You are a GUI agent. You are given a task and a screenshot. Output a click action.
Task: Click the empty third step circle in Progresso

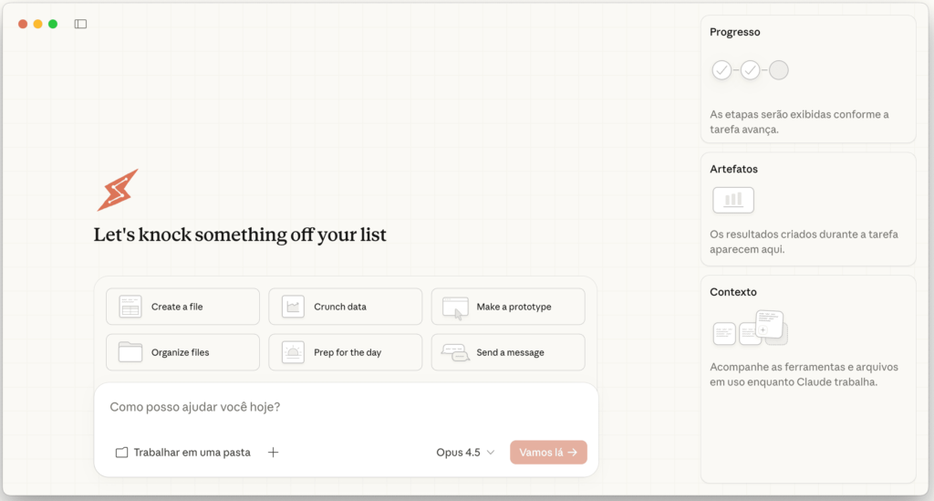click(x=778, y=70)
